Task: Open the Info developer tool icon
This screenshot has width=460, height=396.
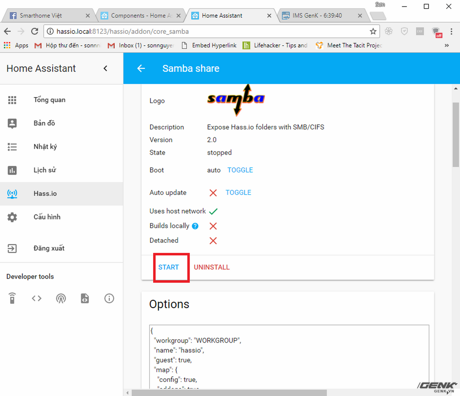Action: coord(109,298)
